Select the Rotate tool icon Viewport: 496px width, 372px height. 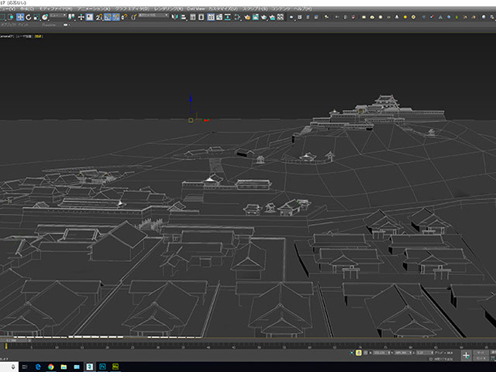[x=29, y=16]
